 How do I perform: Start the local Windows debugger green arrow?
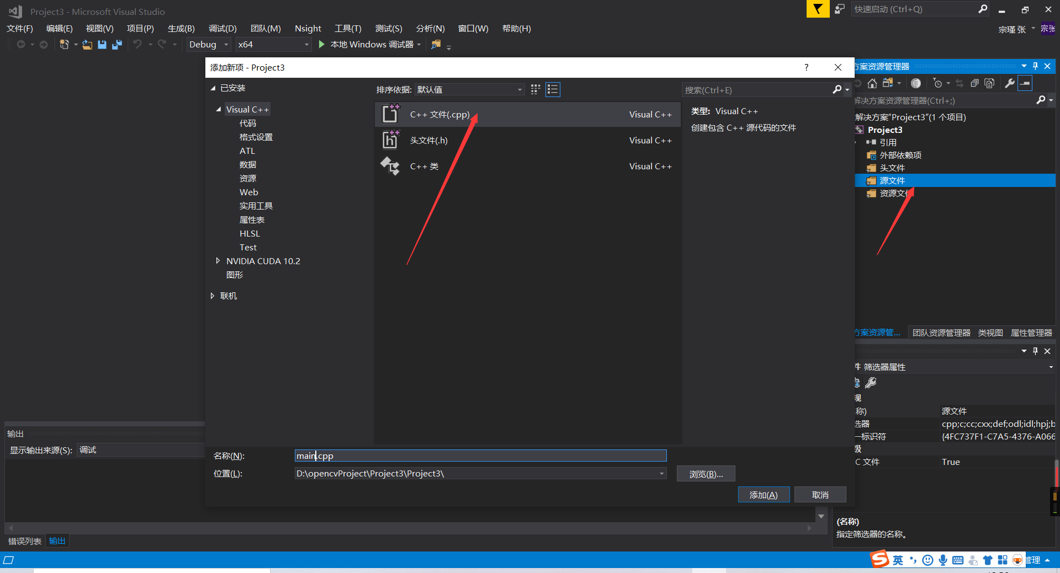(x=321, y=44)
